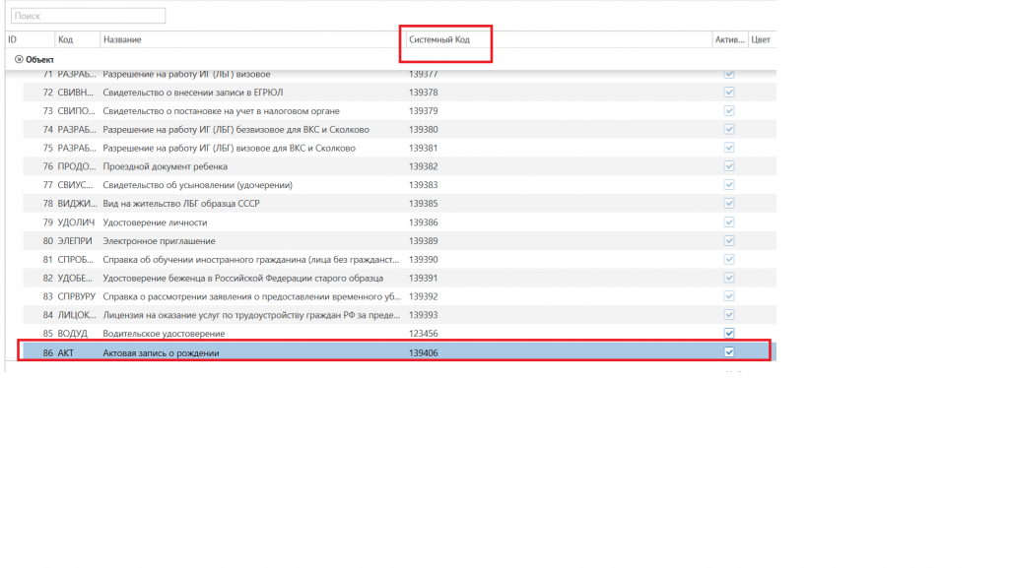Select row Справка о рассмотрении заявления

point(399,297)
